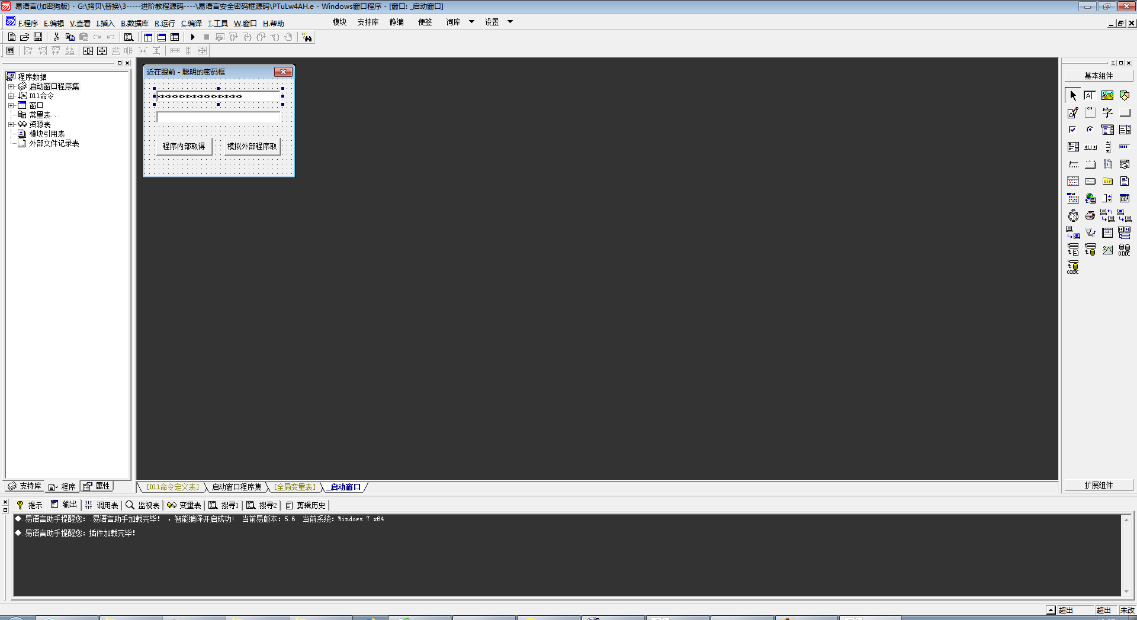The width and height of the screenshot is (1137, 620).
Task: Expand the Dll命令 tree node
Action: coord(11,96)
